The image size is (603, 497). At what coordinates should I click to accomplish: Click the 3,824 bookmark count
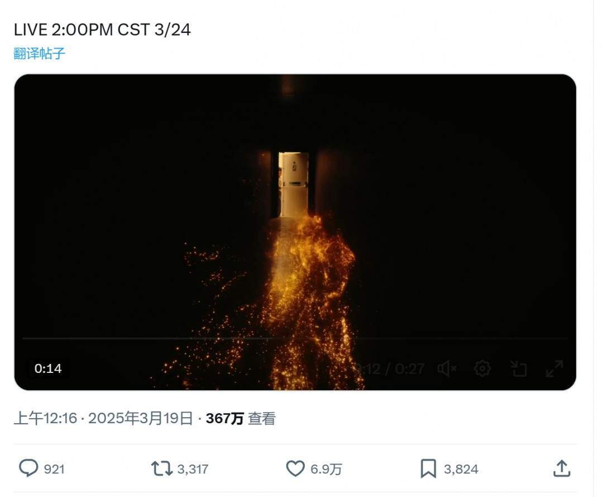[x=461, y=469]
